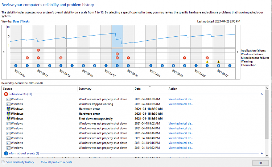
Task: Click shield icon on Shut down unexpectedly row
Action: pyautogui.click(x=8, y=119)
